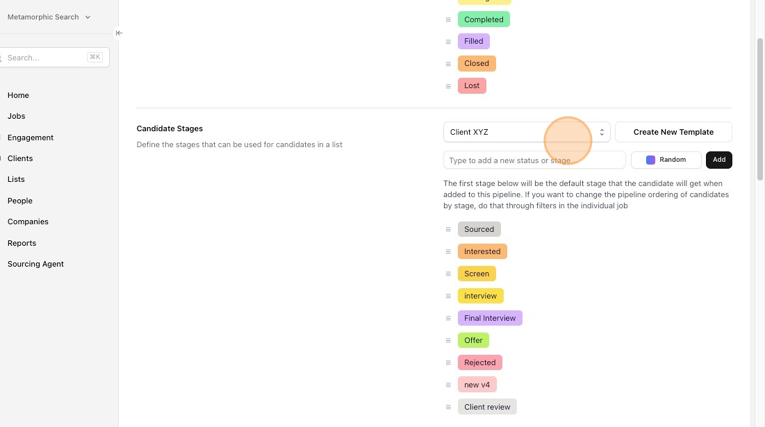This screenshot has width=765, height=427.
Task: Focus the new status or stage input
Action: point(534,160)
